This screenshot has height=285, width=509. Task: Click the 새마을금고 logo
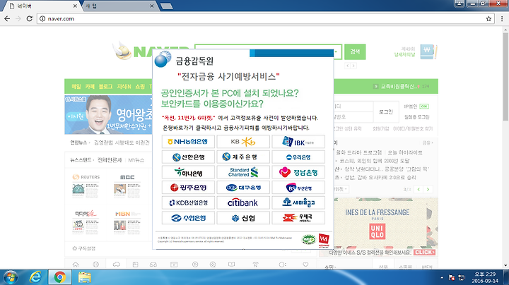click(298, 202)
